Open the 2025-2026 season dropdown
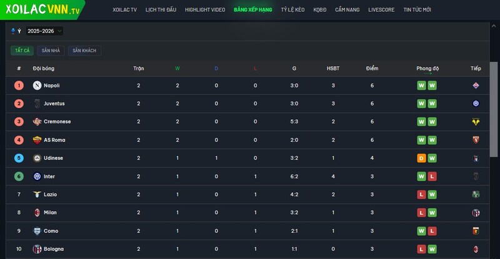 44,31
